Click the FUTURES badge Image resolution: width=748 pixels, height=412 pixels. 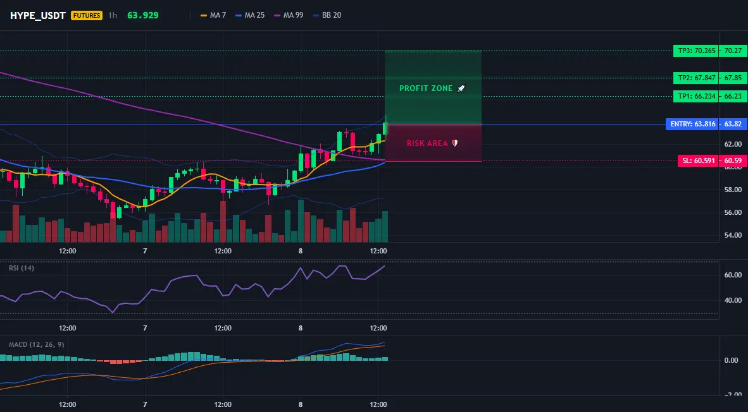coord(87,15)
